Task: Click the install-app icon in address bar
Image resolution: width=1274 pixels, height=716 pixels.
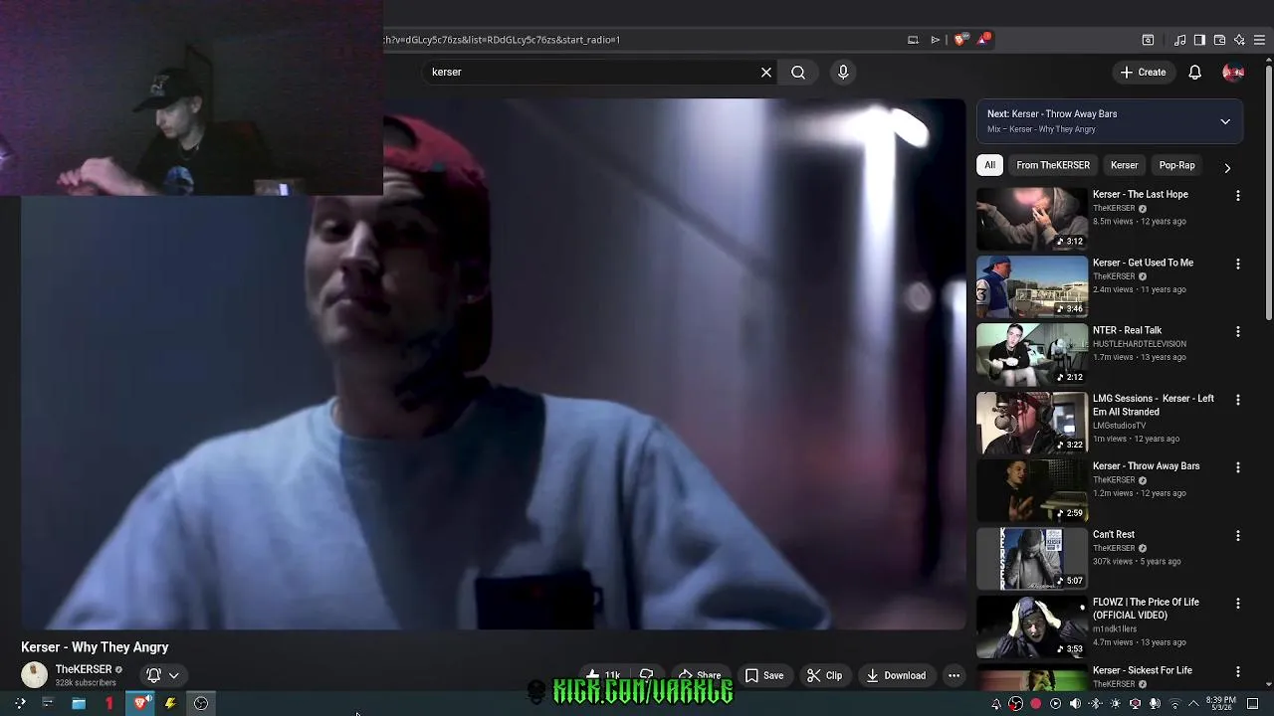Action: tap(913, 40)
